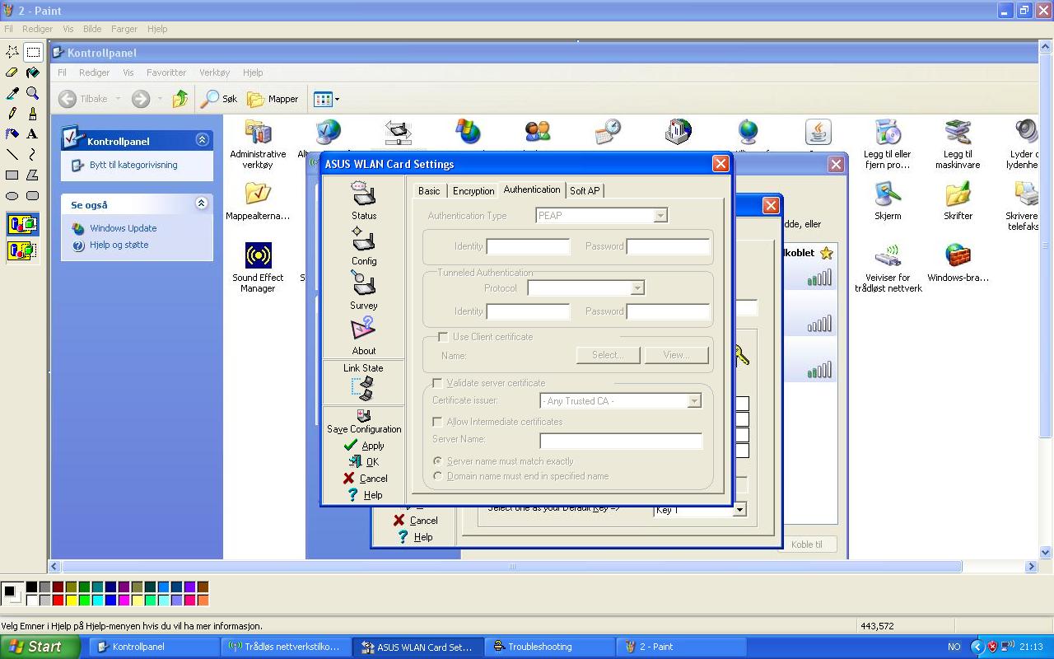Viewport: 1054px width, 659px height.
Task: Collapse the Kontrollpanel sidebar section
Action: tap(202, 140)
